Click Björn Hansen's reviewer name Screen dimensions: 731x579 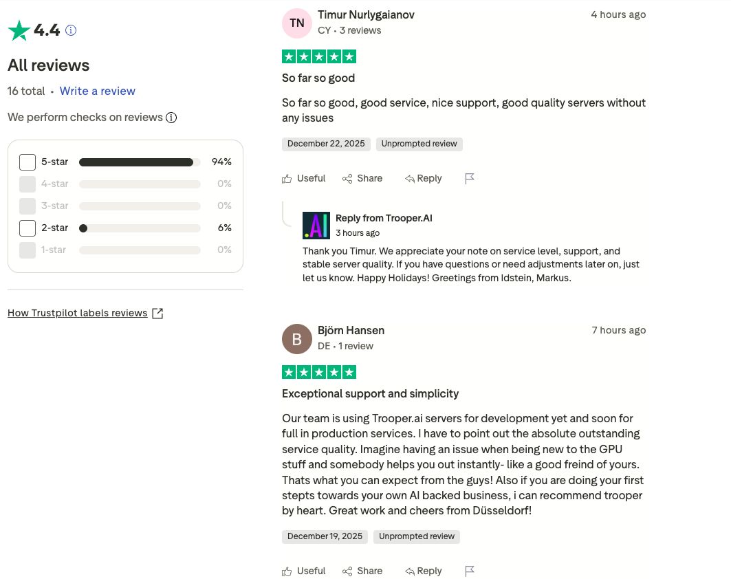[351, 330]
